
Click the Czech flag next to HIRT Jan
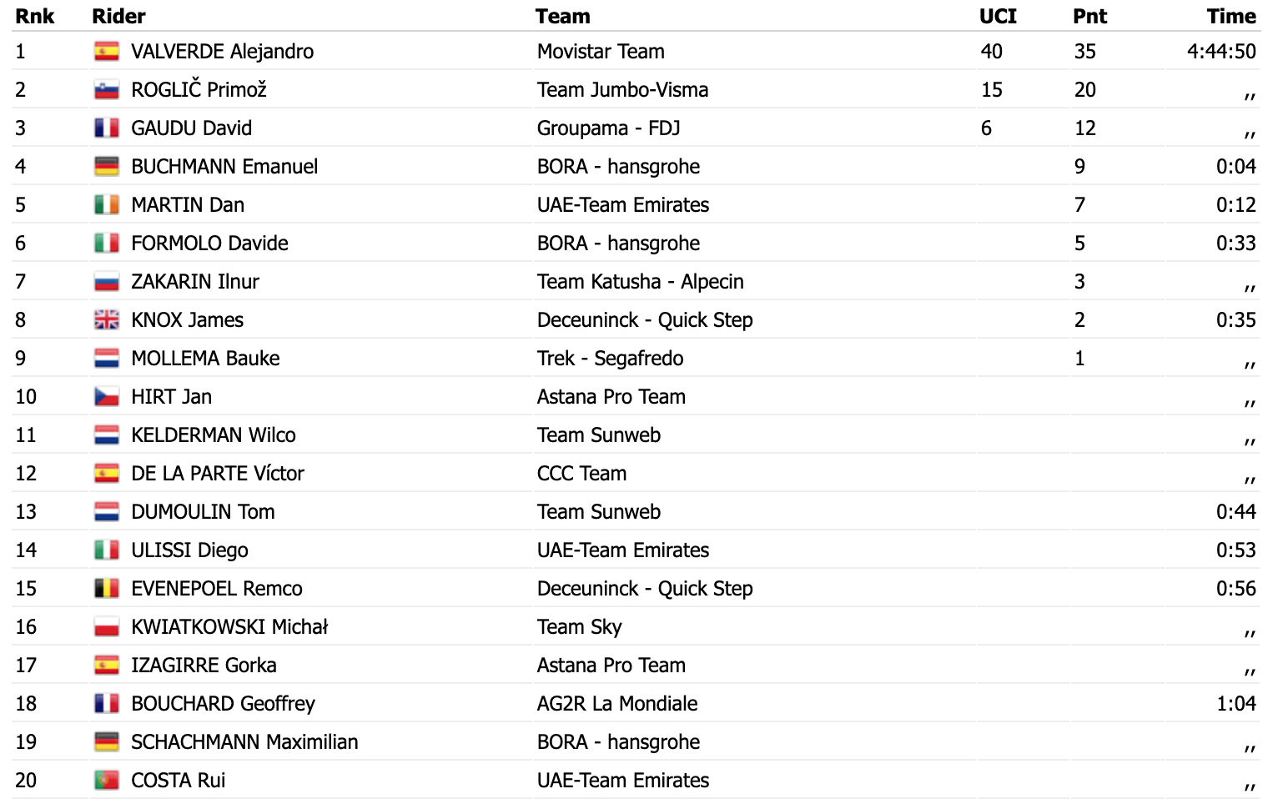(x=107, y=397)
